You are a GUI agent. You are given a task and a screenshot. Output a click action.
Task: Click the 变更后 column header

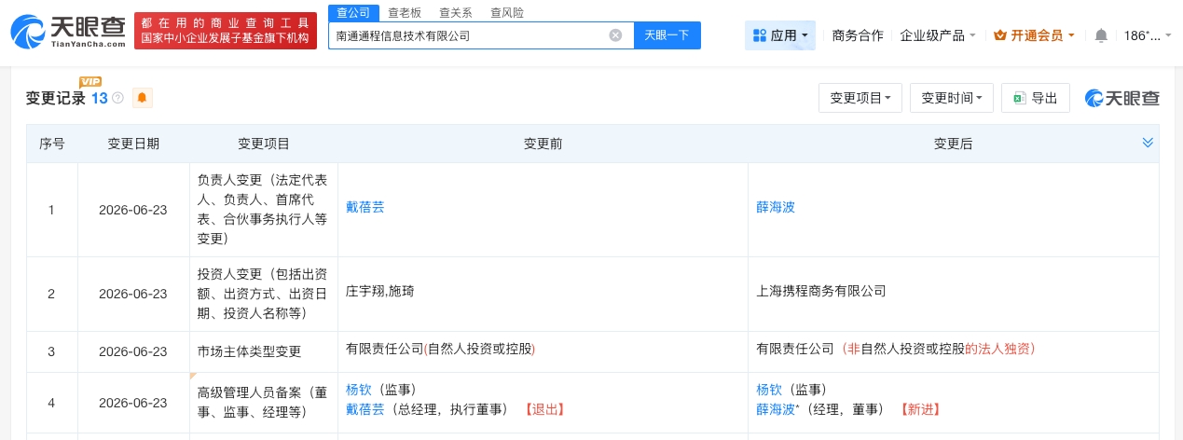point(953,144)
